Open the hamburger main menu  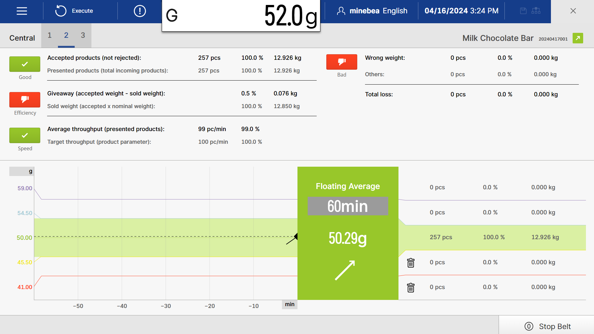coord(22,11)
